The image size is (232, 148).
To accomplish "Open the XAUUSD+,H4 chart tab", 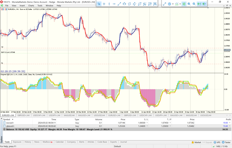I will tap(84, 115).
